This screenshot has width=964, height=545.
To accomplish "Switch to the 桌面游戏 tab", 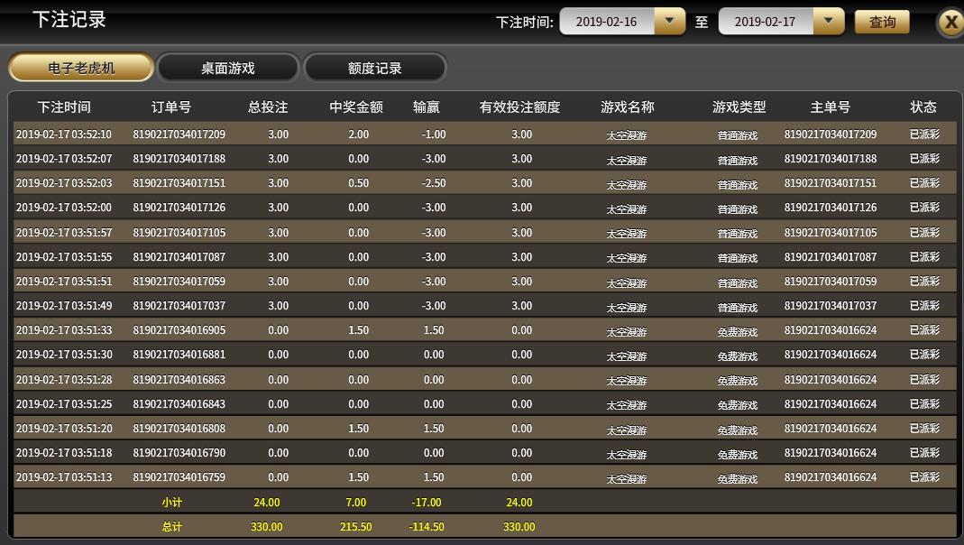I will click(228, 68).
